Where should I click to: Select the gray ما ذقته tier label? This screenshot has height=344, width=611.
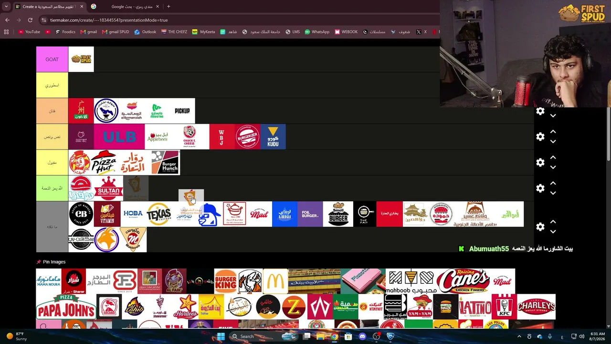[x=52, y=227]
